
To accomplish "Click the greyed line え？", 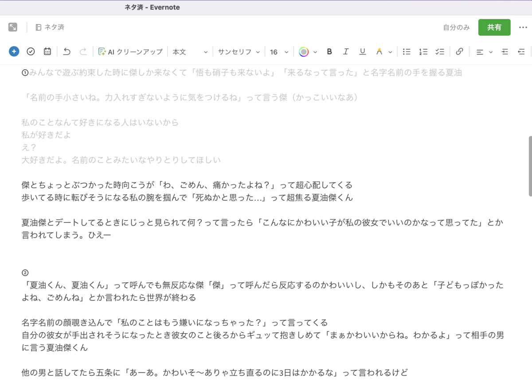I will coord(29,148).
